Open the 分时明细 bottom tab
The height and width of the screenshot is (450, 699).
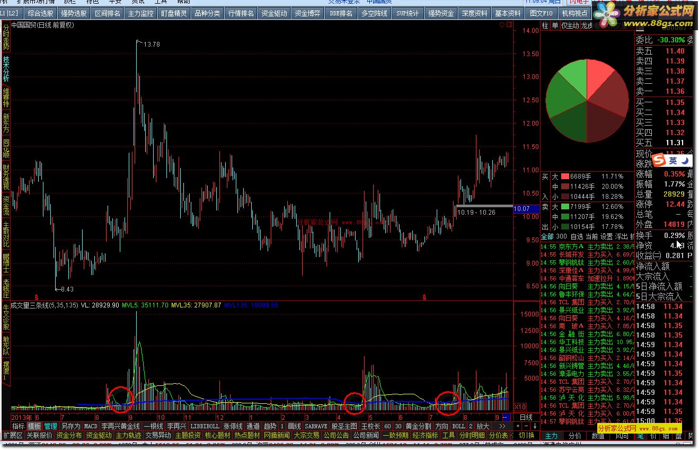click(x=472, y=436)
